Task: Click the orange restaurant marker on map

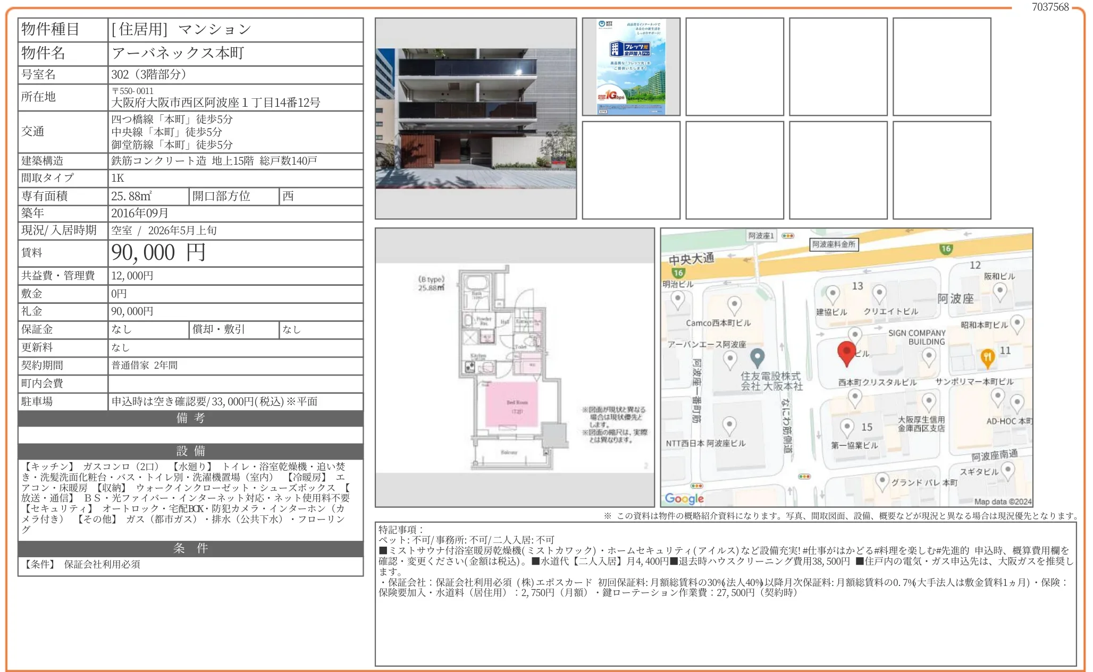Action: click(x=987, y=357)
